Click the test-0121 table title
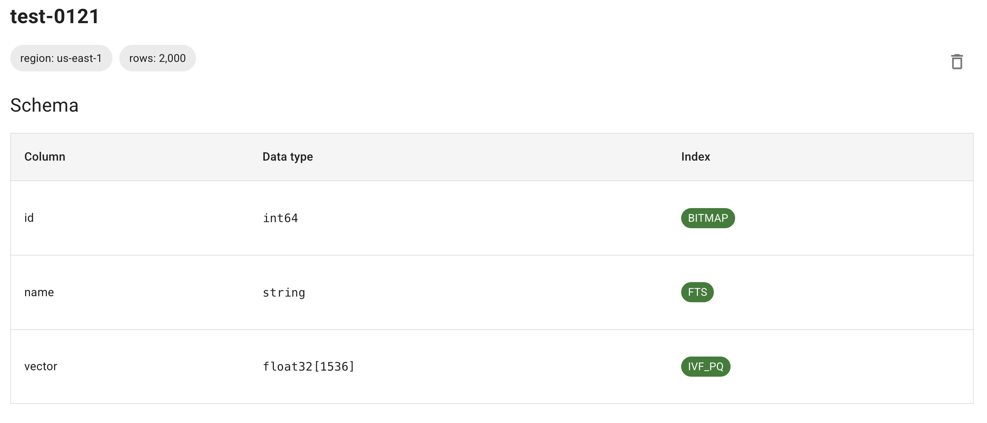This screenshot has height=423, width=987. point(55,16)
